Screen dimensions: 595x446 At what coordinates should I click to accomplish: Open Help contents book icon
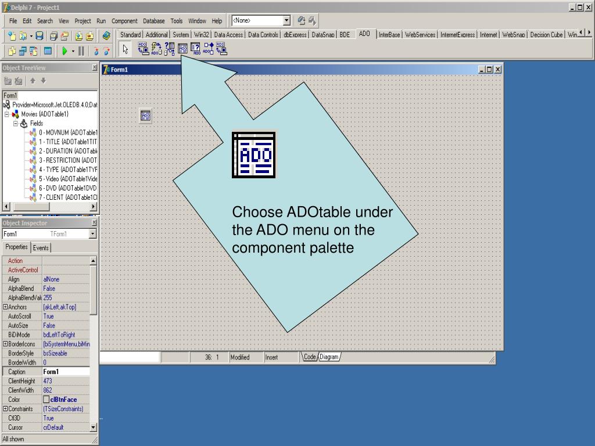coord(106,35)
